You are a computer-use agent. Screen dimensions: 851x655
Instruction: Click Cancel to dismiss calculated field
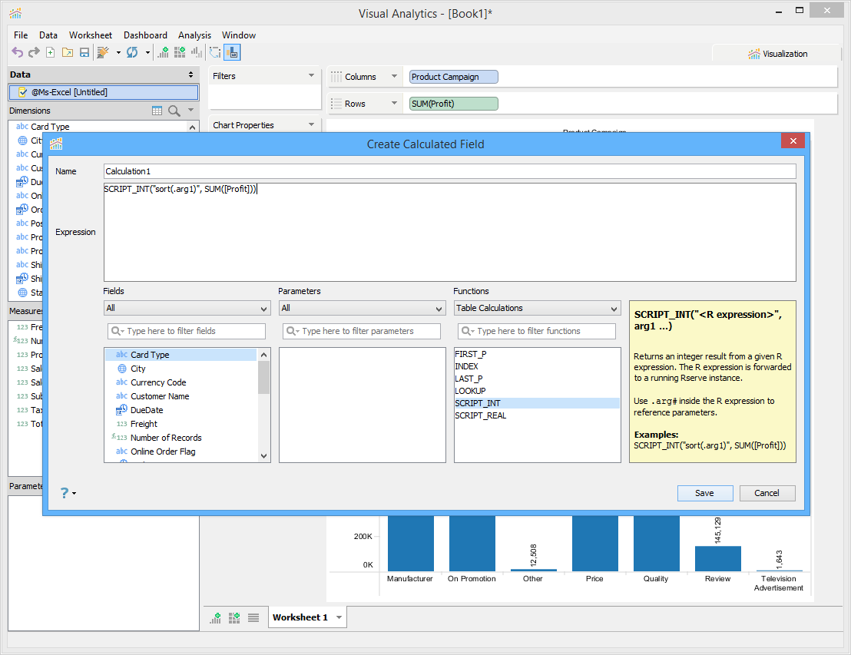767,493
